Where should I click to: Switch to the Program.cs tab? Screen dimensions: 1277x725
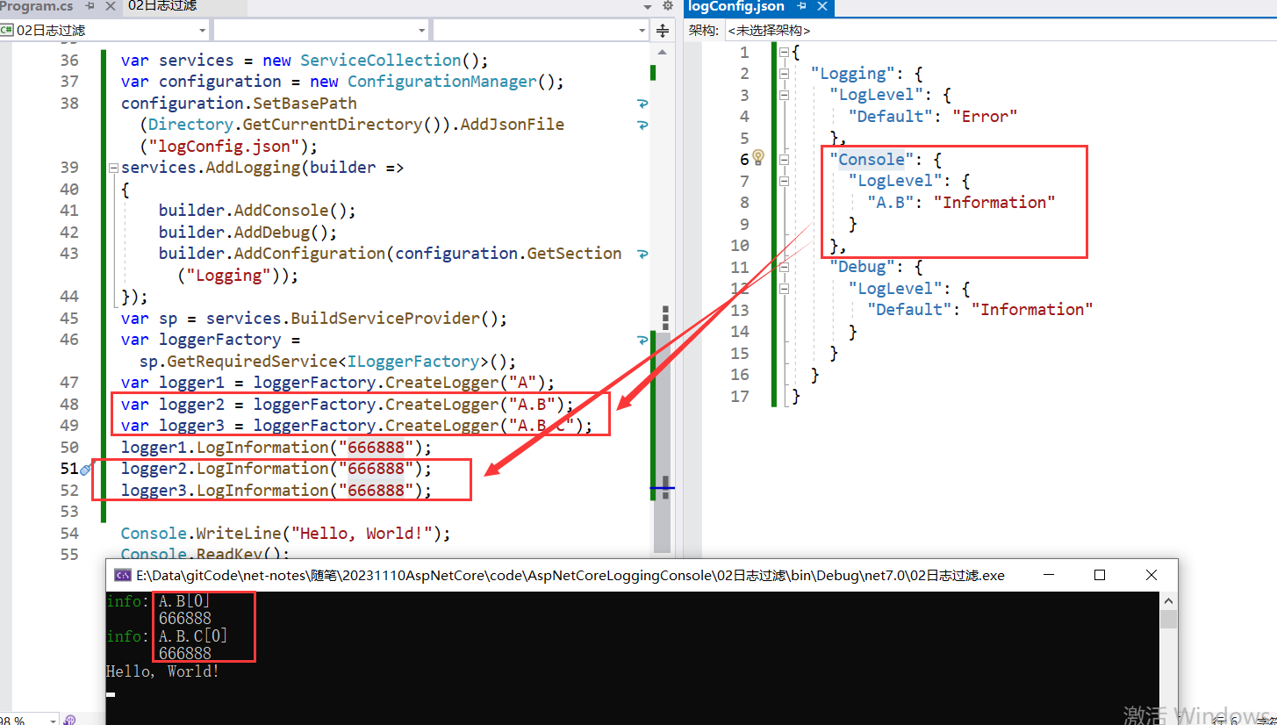(37, 7)
